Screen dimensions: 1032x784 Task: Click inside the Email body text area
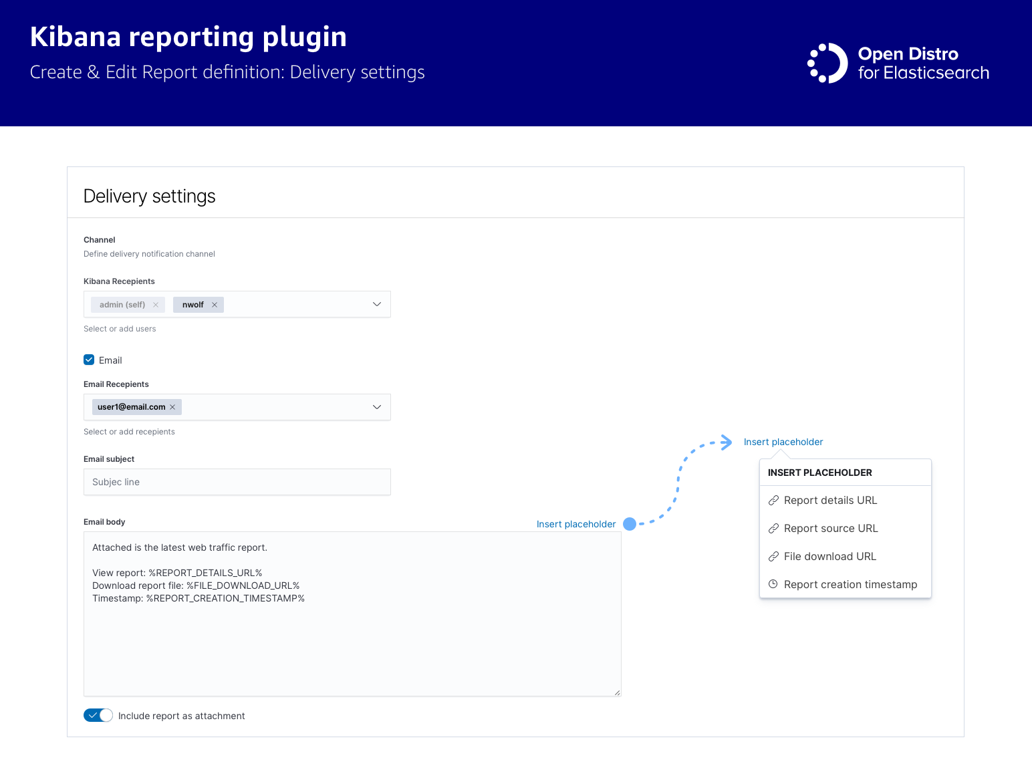click(x=352, y=614)
